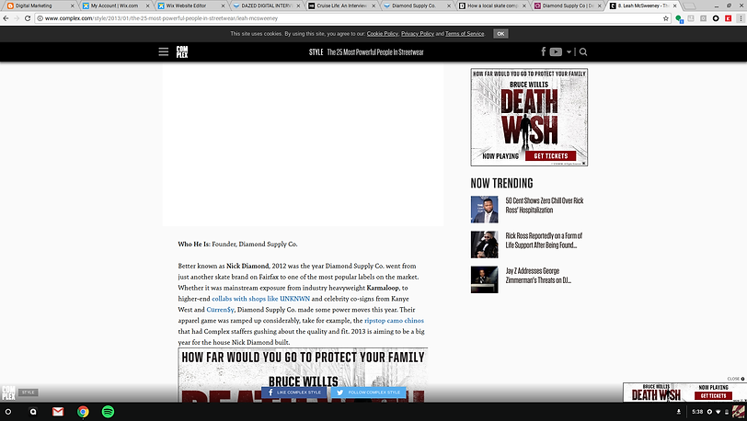Open the Privacy Policy link
747x421 pixels.
418,34
